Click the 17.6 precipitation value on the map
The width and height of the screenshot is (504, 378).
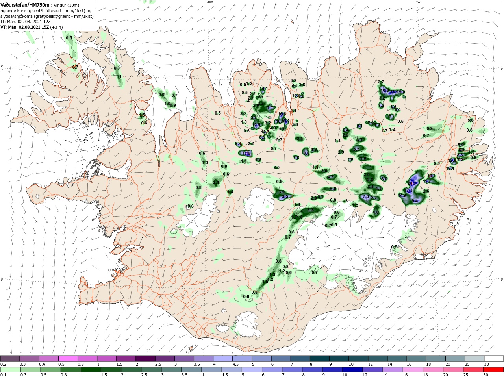tap(247, 153)
